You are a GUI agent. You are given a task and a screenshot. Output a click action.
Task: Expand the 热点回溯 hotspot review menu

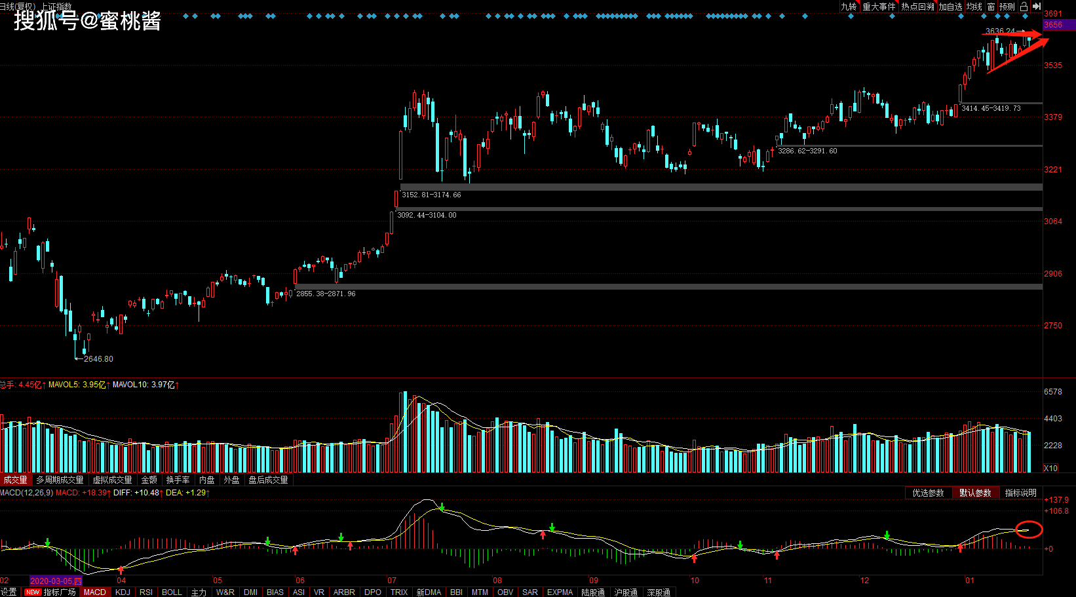917,7
